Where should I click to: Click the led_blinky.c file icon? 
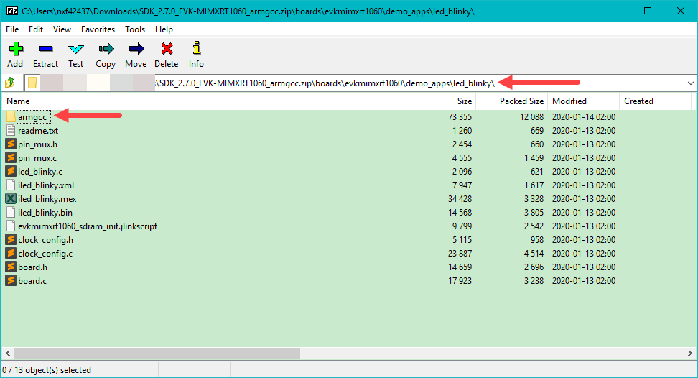[11, 172]
